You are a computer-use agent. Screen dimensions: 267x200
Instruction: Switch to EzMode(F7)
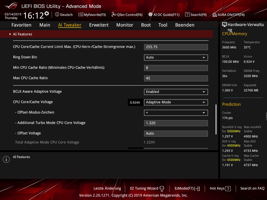click(187, 189)
